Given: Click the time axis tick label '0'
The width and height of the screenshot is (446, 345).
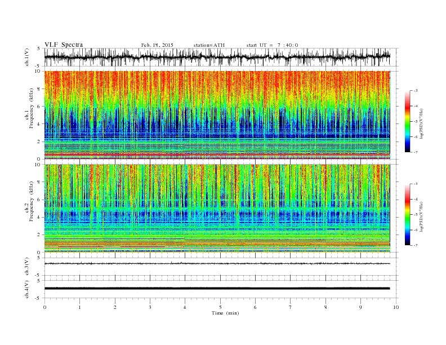Looking at the screenshot, I should point(44,307).
